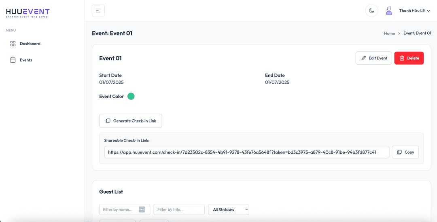Generate a new check-in link
The height and width of the screenshot is (222, 437).
click(130, 121)
